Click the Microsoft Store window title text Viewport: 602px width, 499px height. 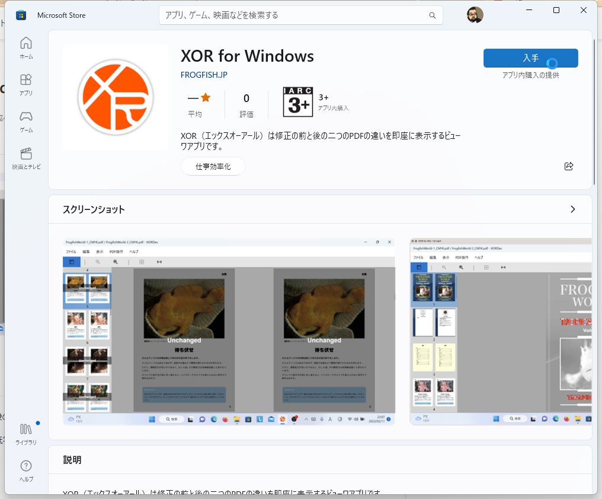[62, 15]
